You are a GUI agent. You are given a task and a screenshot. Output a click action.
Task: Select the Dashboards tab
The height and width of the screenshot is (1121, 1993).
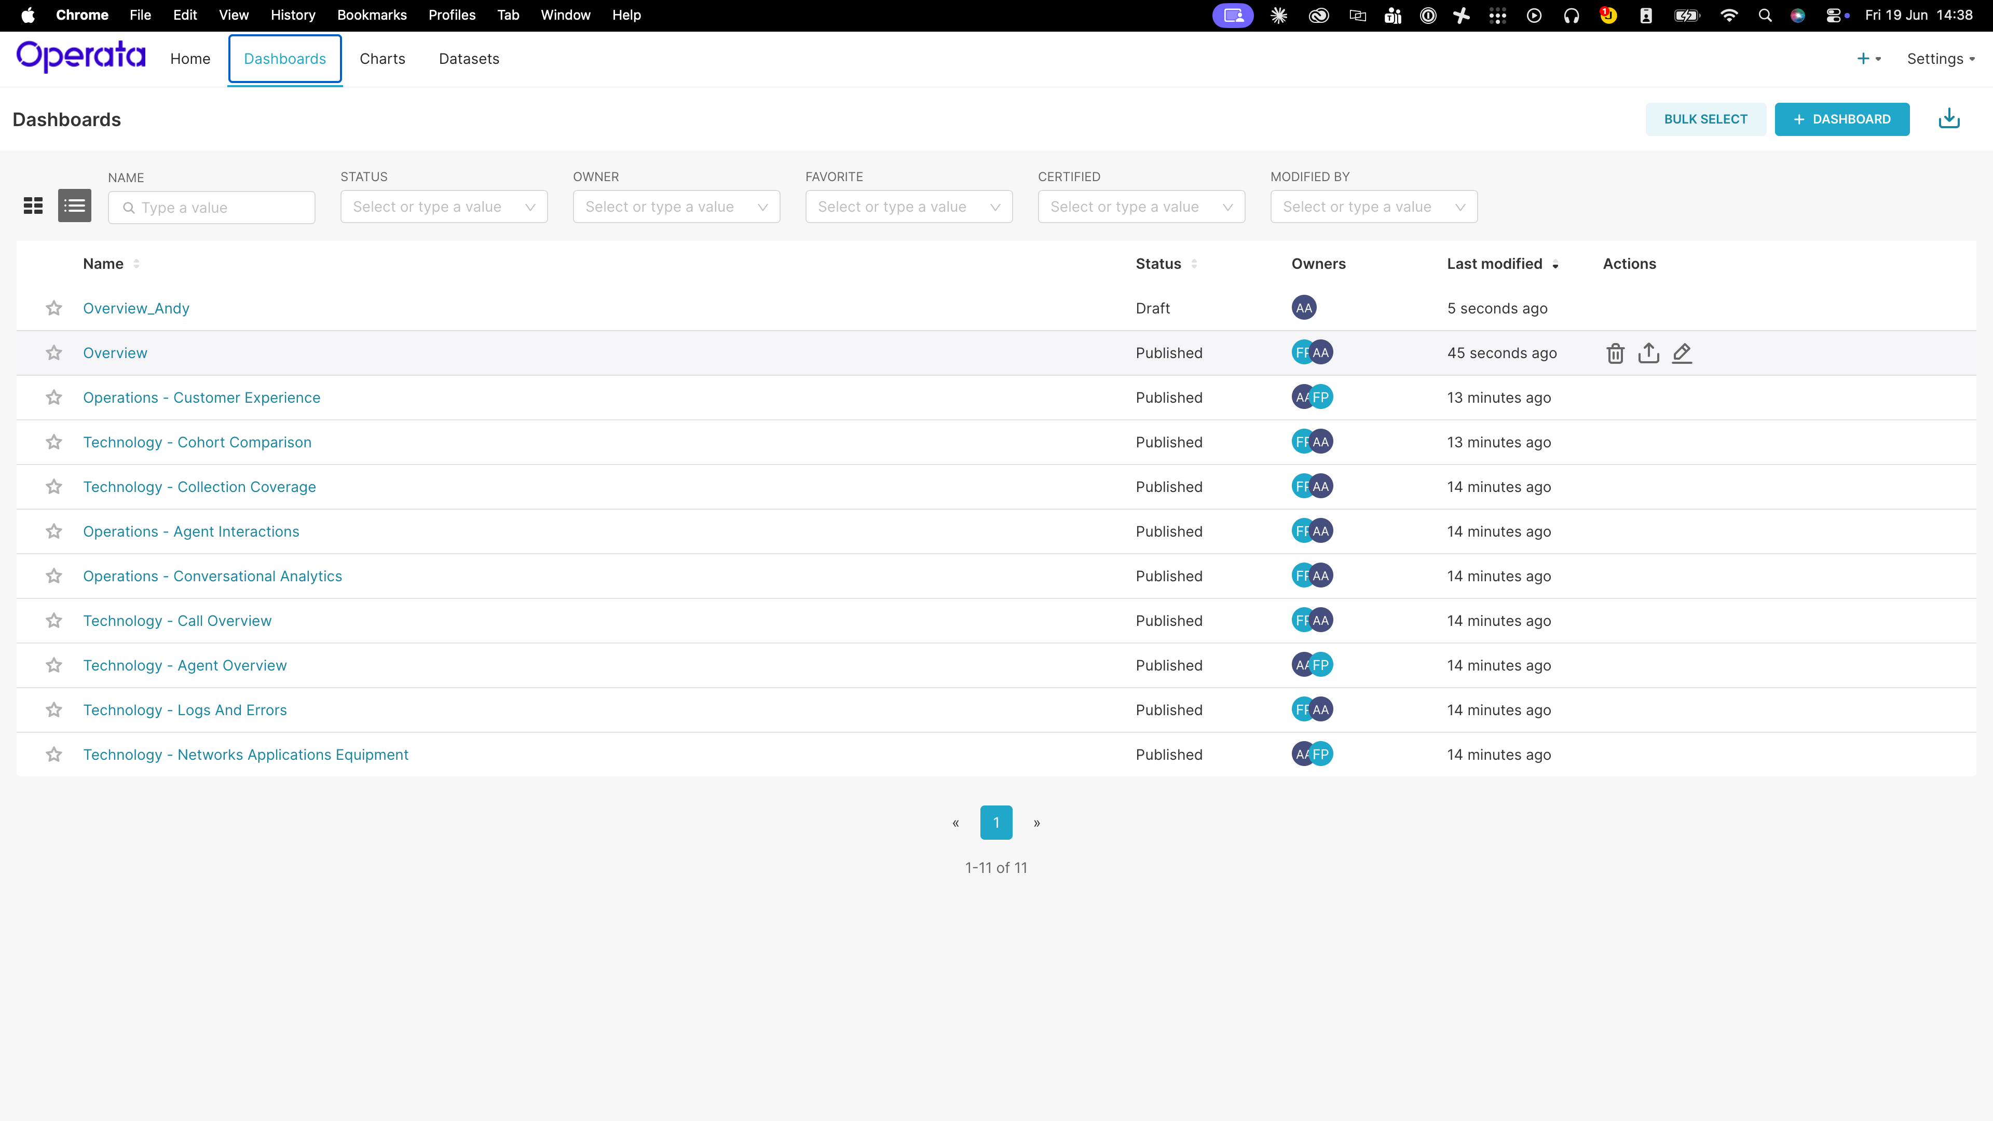coord(285,59)
